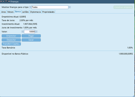
Task: Increase Valor with the right arrow
Action: click(x=36, y=32)
